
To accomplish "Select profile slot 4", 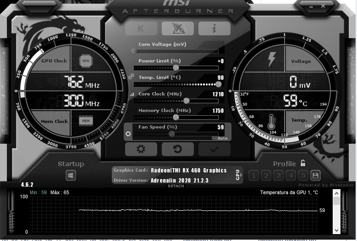I will tap(291, 175).
